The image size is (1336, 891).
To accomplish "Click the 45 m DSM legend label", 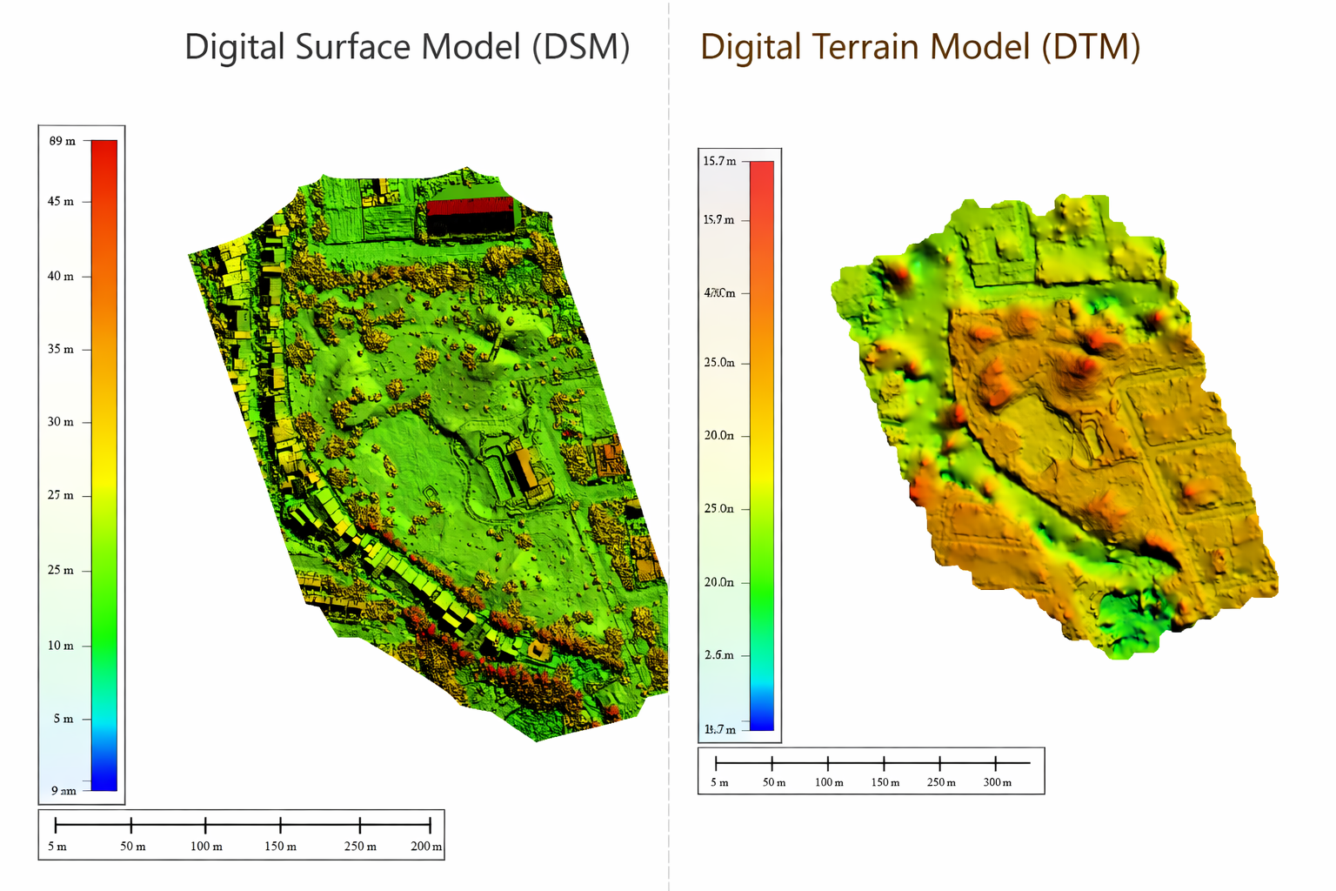I will (61, 202).
